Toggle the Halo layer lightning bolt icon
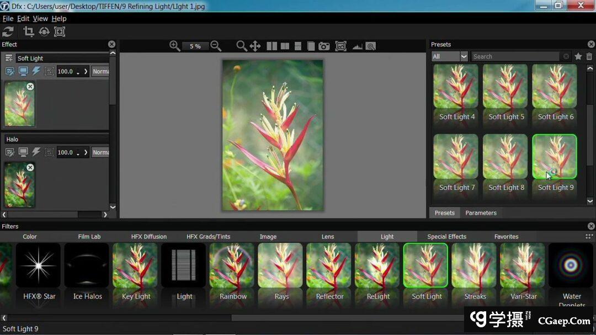This screenshot has height=335, width=596. 36,152
